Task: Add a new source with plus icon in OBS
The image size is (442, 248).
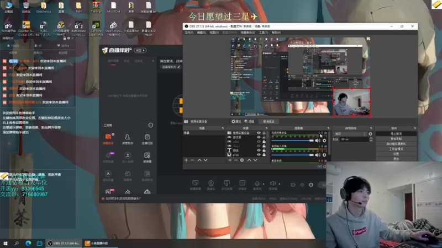Action: coord(230,160)
